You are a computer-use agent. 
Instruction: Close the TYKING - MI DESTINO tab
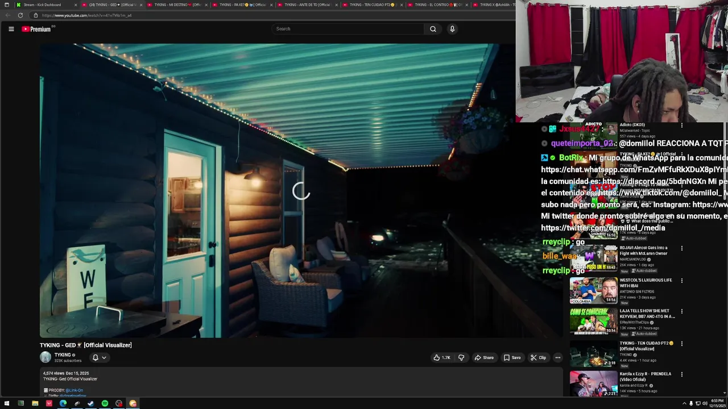[205, 5]
